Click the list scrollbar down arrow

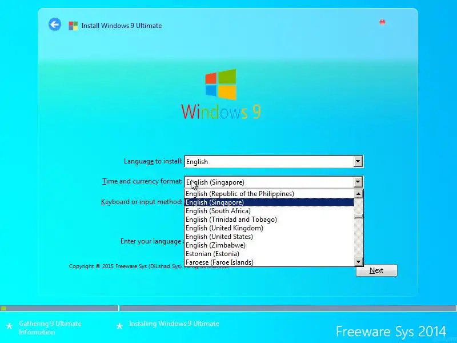click(359, 262)
